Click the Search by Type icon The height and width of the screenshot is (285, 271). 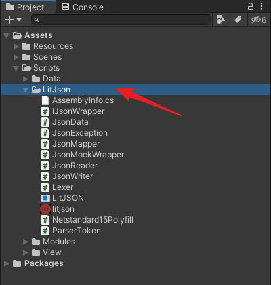pyautogui.click(x=221, y=20)
